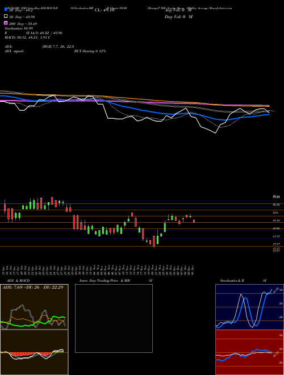
Task: Click the 52.6 price axis label
Action: pyautogui.click(x=276, y=213)
